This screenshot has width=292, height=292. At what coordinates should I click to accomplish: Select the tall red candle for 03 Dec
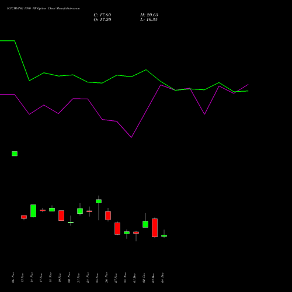pyautogui.click(x=155, y=228)
